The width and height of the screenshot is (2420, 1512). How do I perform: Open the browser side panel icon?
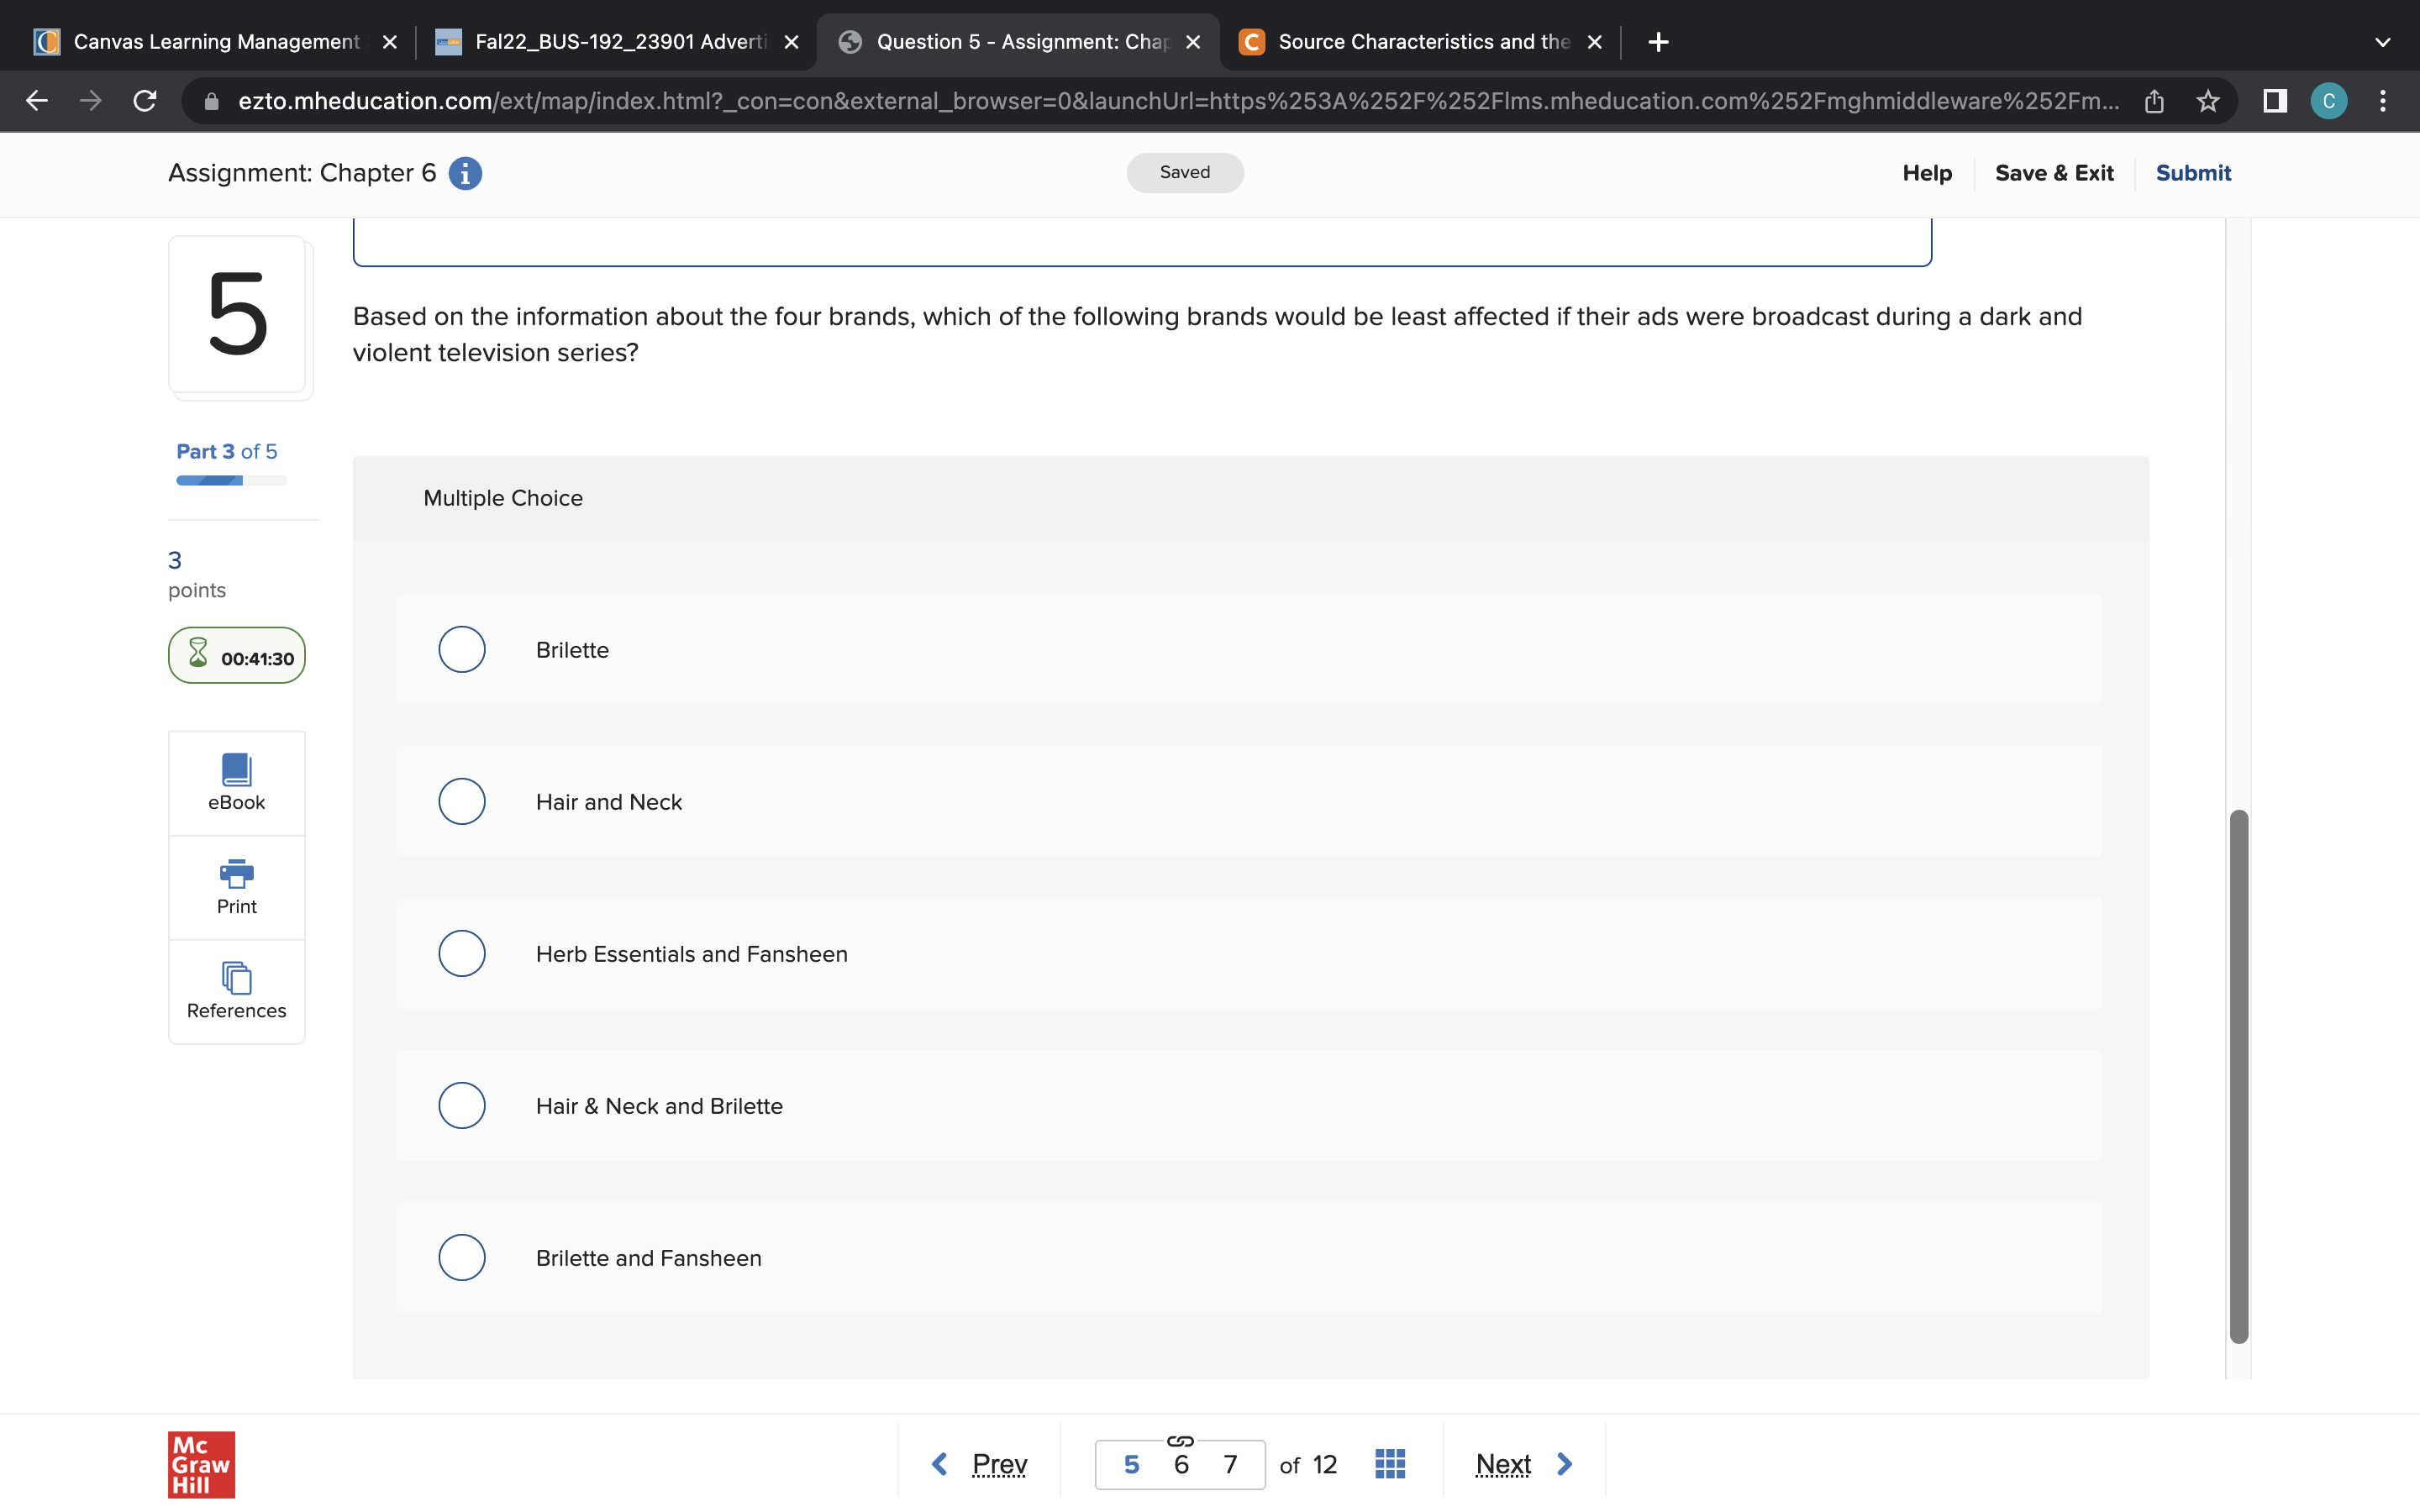click(2274, 101)
